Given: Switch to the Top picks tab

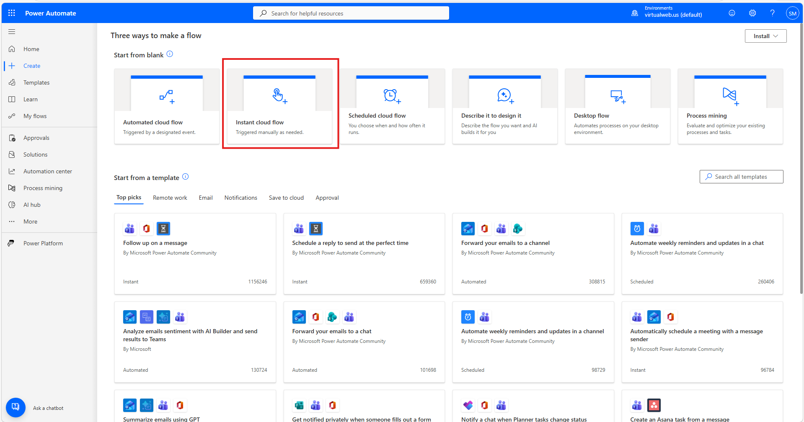Looking at the screenshot, I should pyautogui.click(x=129, y=198).
